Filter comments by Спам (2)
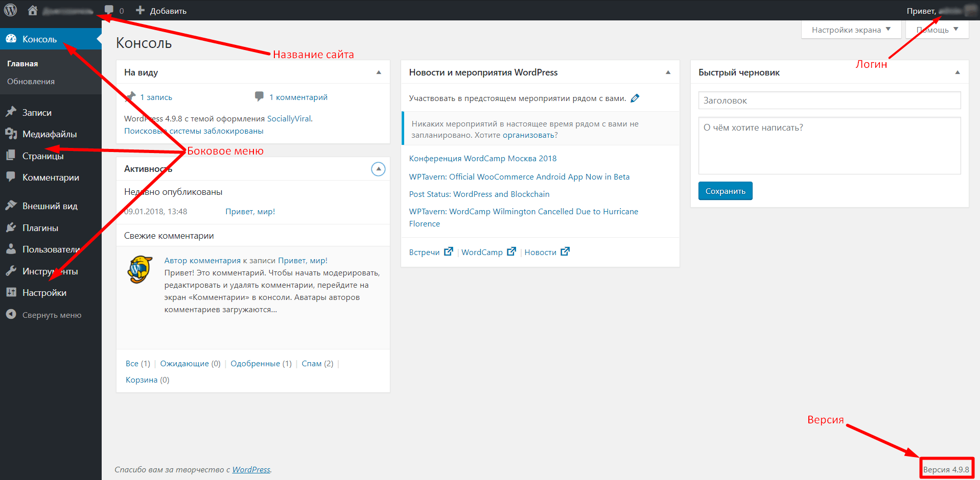 click(x=317, y=363)
